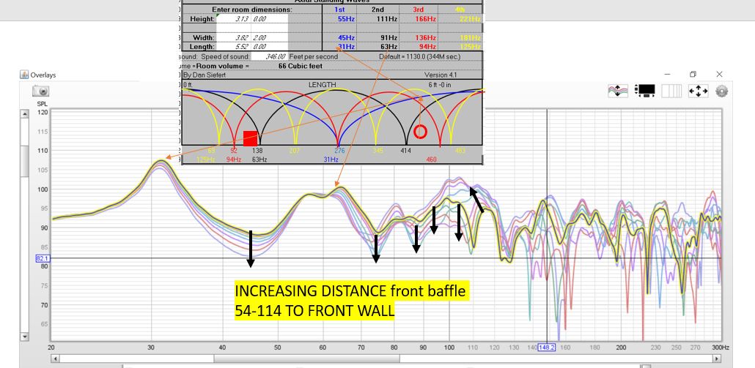Open the Overlays graph settings gear

pyautogui.click(x=721, y=91)
